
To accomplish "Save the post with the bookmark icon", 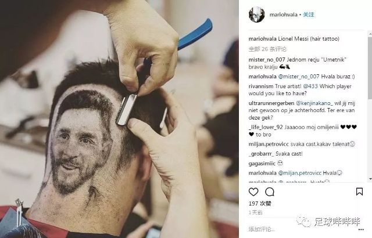I will 359,192.
